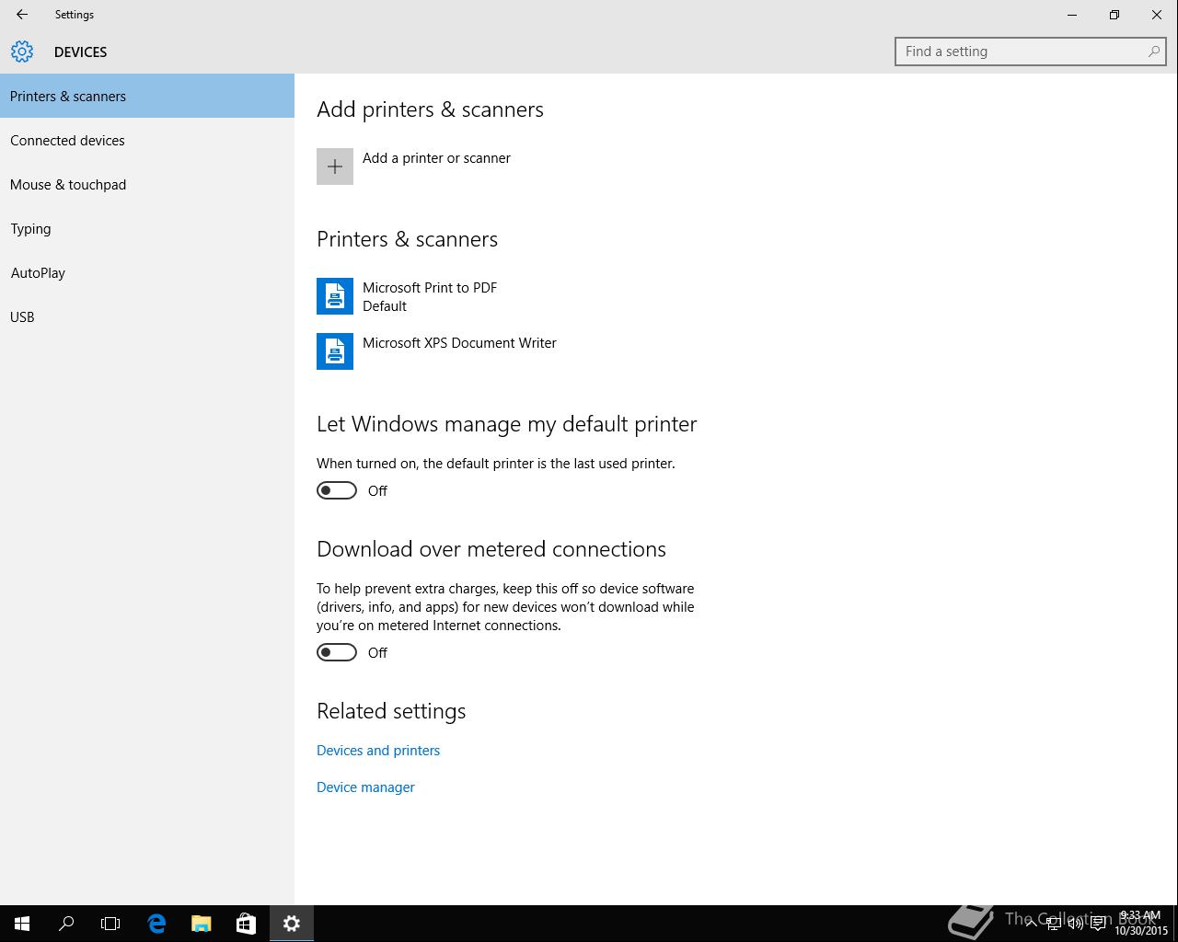Open Devices and printers link
This screenshot has height=942, width=1178.
378,751
